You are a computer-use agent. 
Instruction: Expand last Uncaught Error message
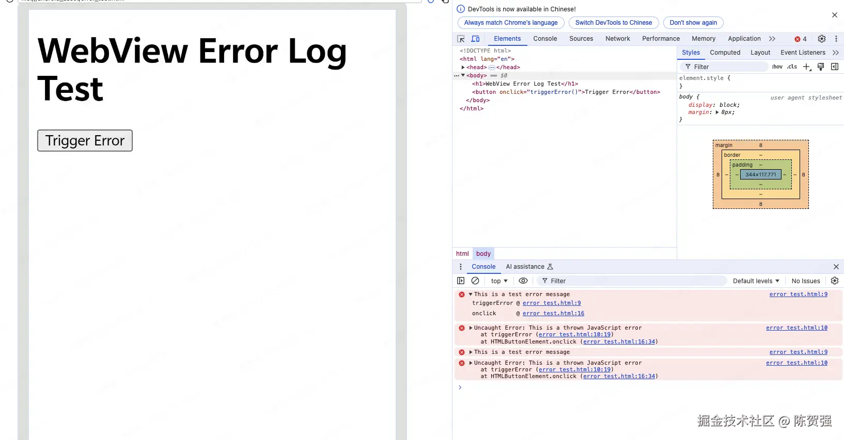471,363
